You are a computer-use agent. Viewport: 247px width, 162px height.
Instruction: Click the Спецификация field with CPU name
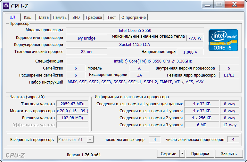[152, 61]
